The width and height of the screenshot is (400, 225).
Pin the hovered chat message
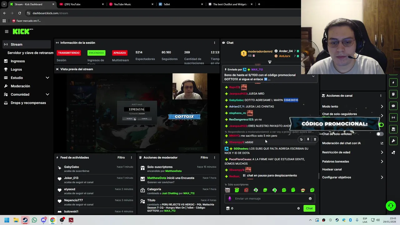coord(308,140)
